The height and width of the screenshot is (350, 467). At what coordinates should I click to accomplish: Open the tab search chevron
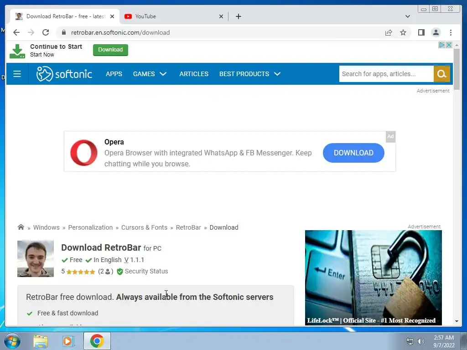tap(407, 16)
